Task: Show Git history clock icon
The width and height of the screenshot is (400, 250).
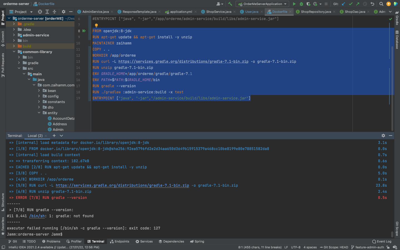Action: pos(365,4)
